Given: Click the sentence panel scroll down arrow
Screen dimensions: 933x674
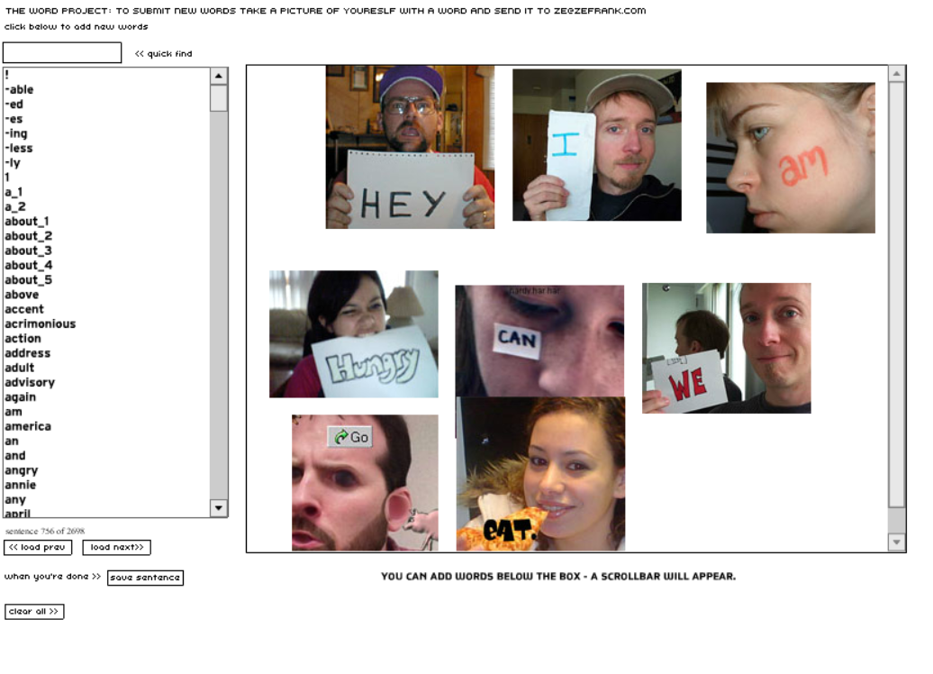Looking at the screenshot, I should pos(897,542).
